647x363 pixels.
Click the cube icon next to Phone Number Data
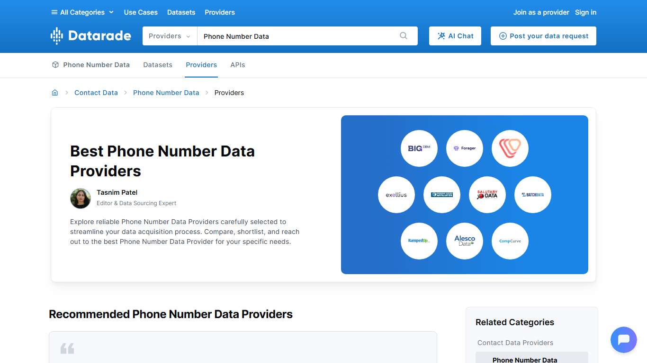[55, 65]
